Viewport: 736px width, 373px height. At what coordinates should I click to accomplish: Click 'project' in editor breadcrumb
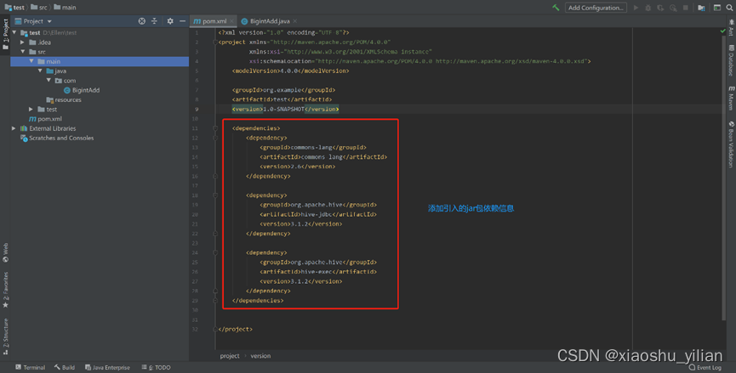(230, 356)
